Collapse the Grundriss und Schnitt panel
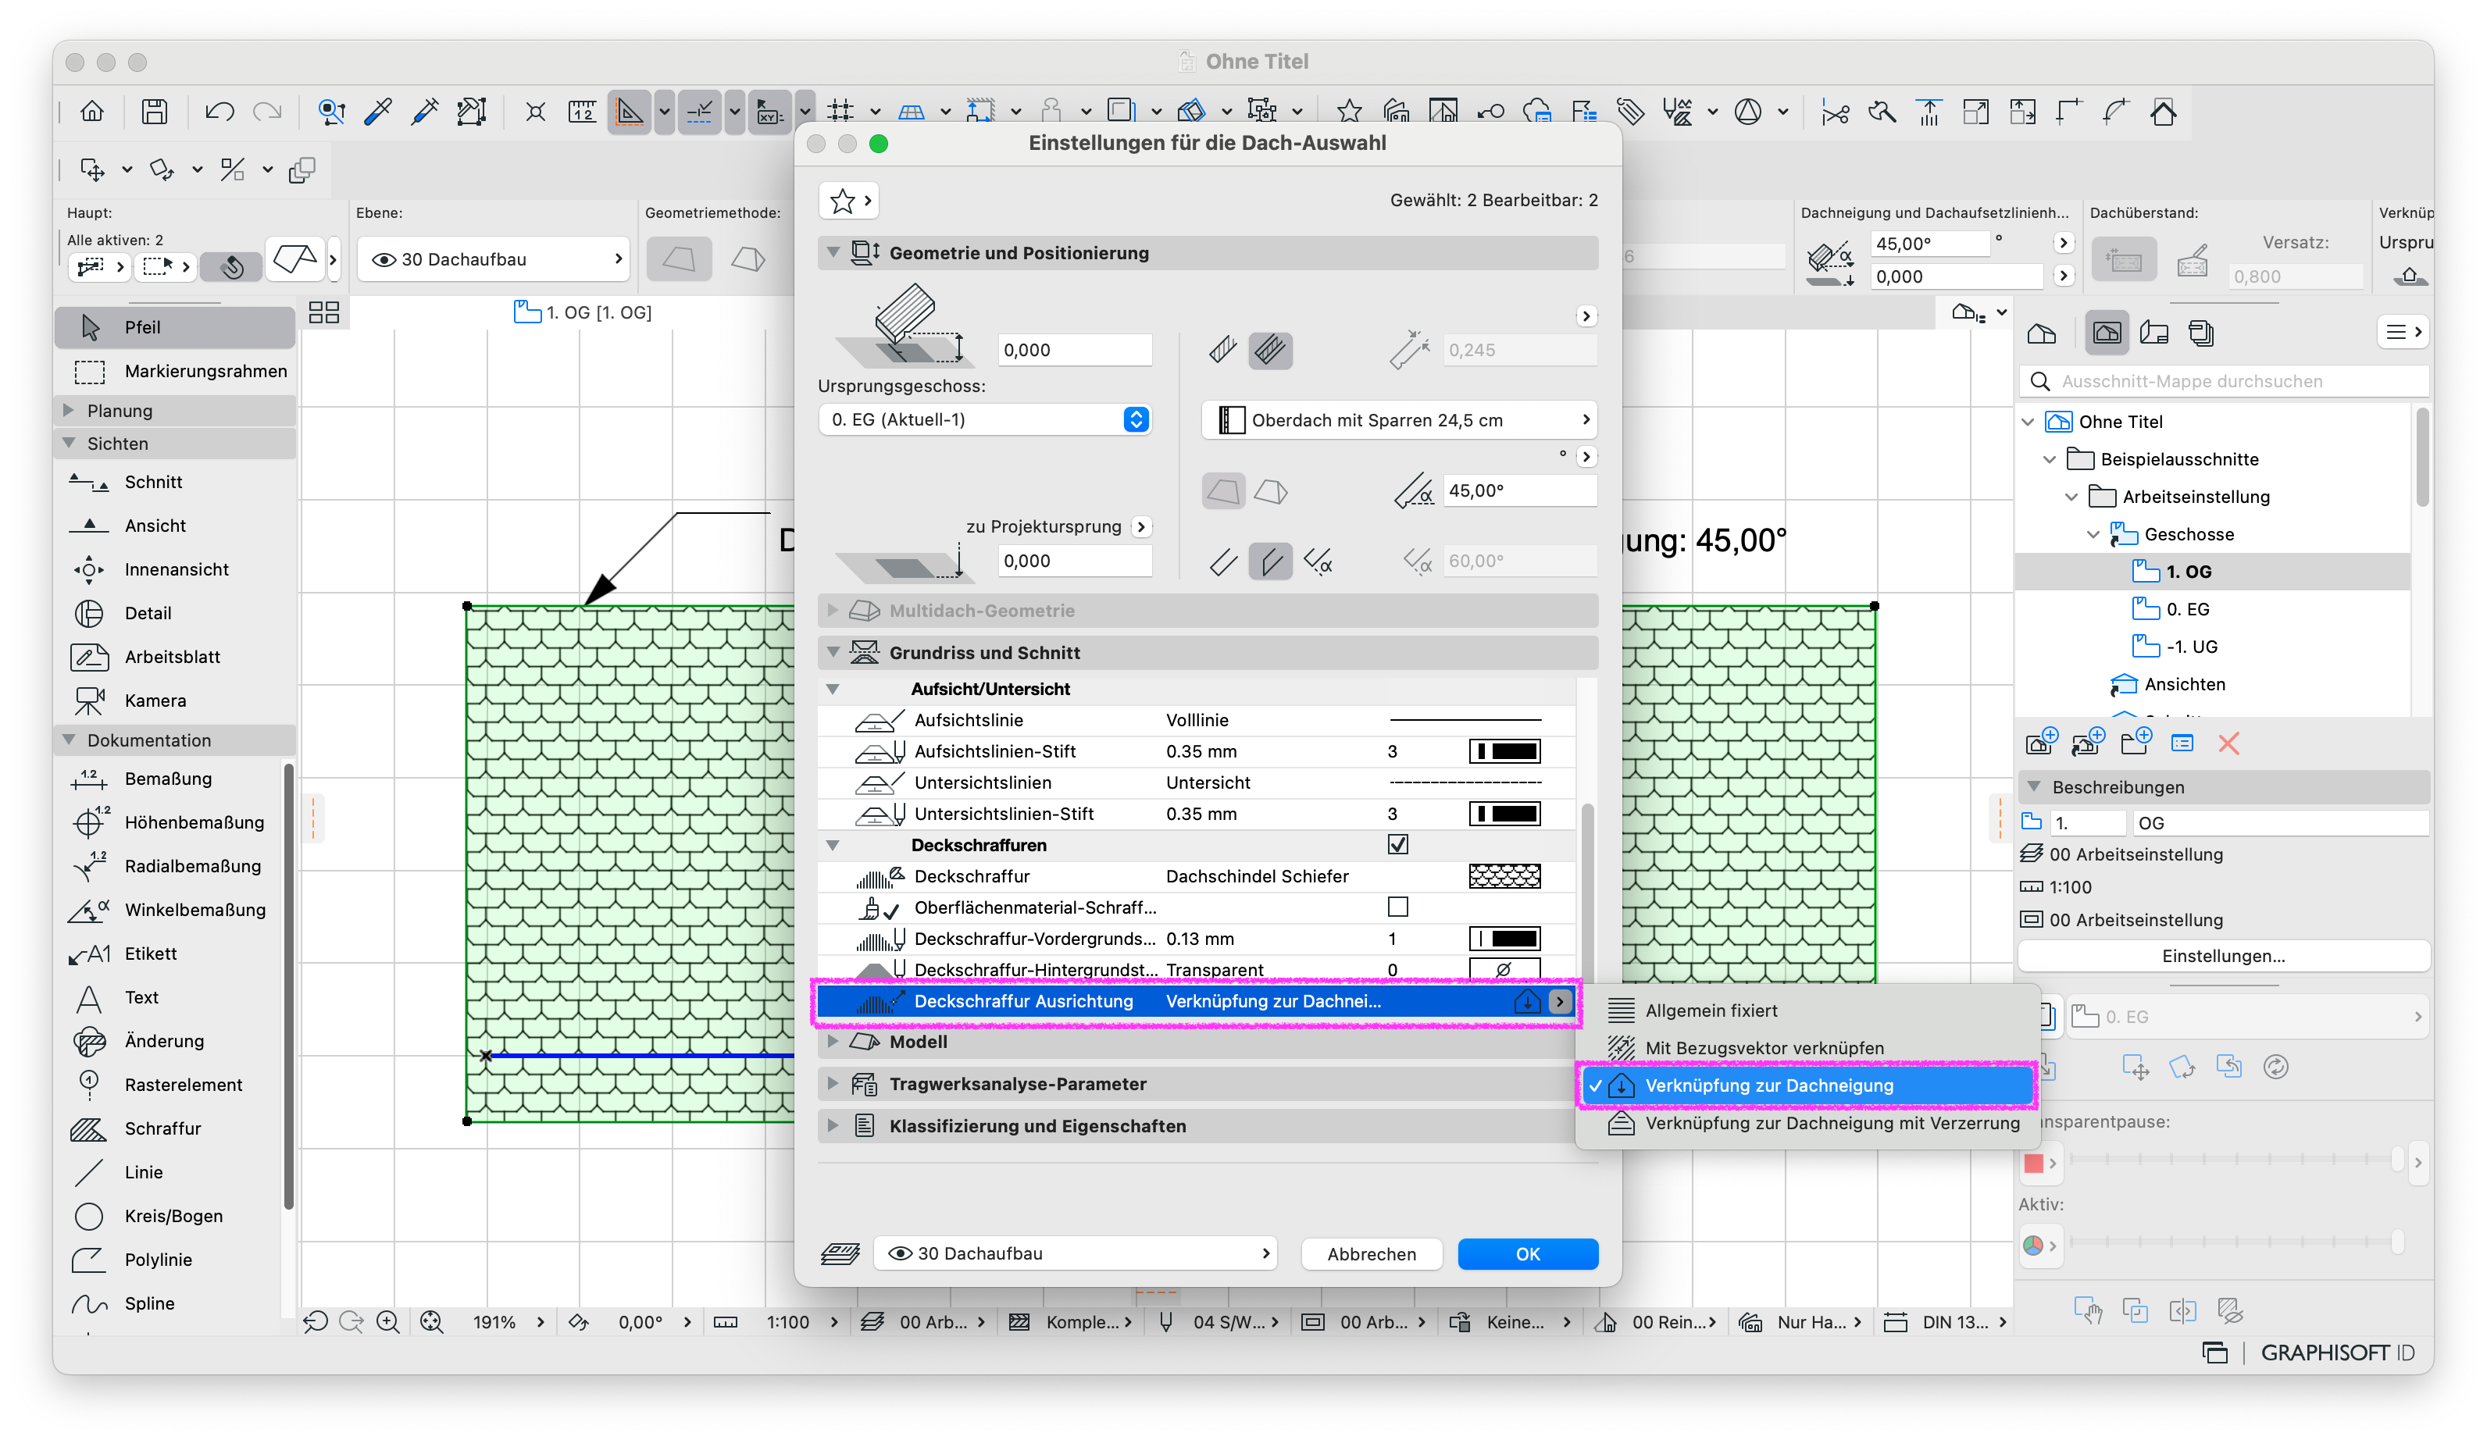Image resolution: width=2487 pixels, height=1440 pixels. point(833,652)
